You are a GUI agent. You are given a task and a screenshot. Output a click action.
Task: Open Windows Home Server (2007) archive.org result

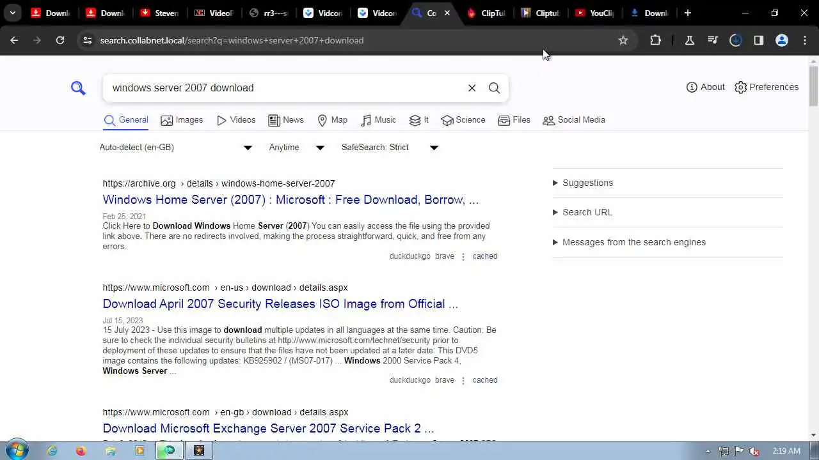(x=290, y=200)
